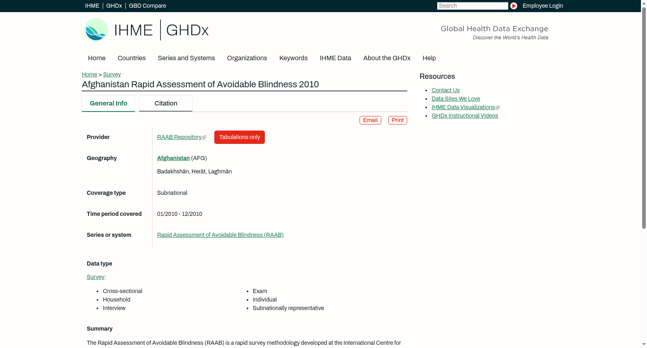Click the 'Exam' list item
Screen dimensions: 647x348
pyautogui.click(x=260, y=291)
